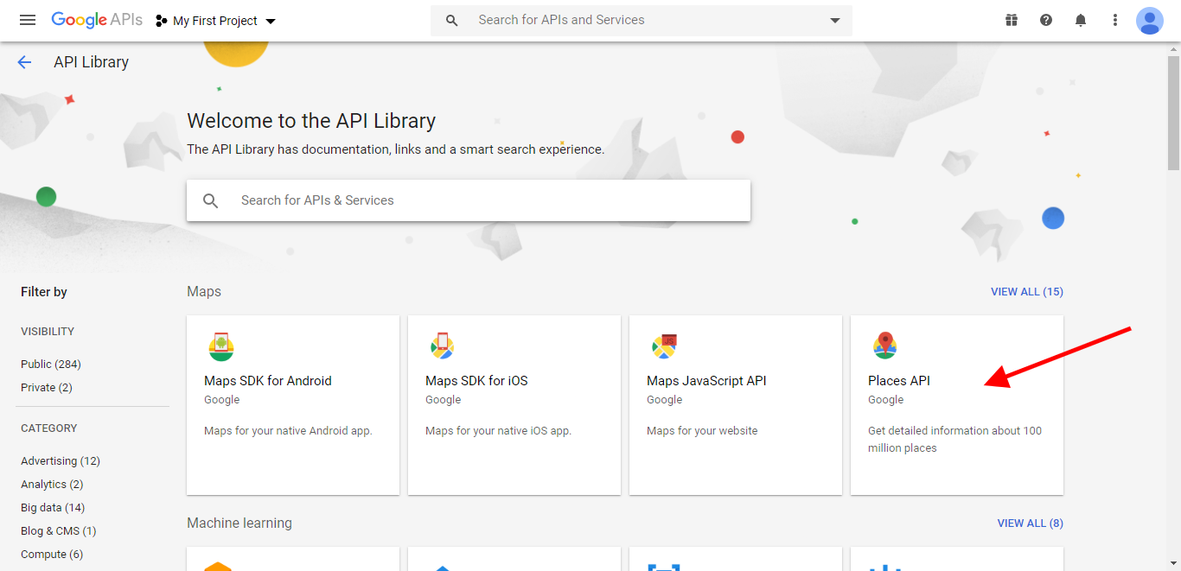The height and width of the screenshot is (571, 1181).
Task: Open Maps SDK for Android title
Action: (268, 381)
